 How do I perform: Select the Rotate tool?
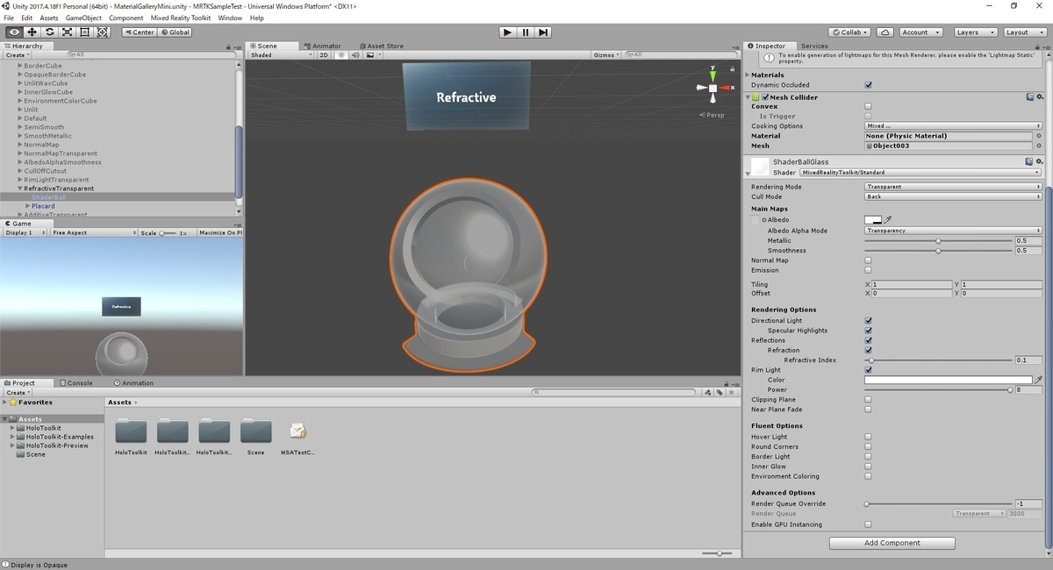[x=50, y=32]
